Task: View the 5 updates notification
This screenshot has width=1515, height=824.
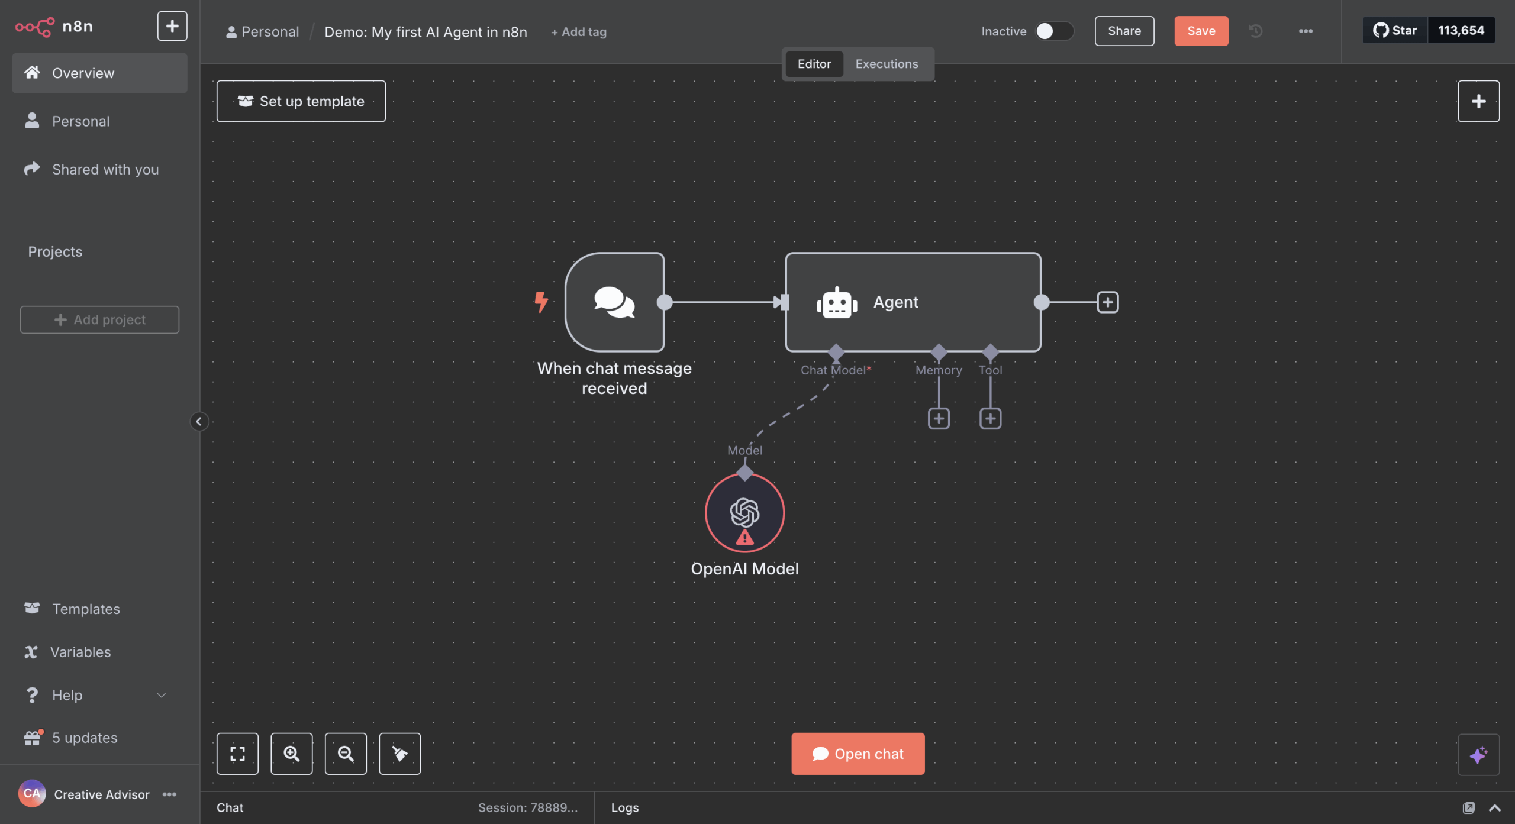Action: tap(99, 738)
